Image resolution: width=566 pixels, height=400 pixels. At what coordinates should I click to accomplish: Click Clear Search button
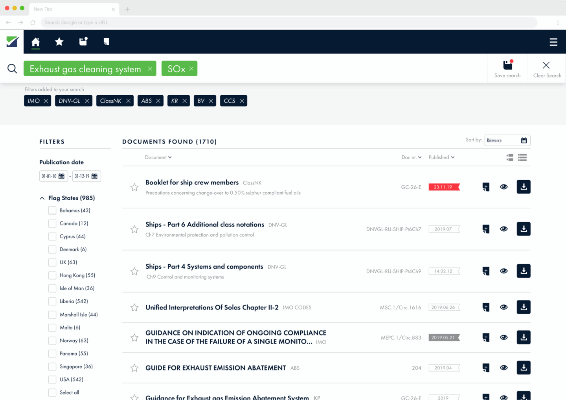click(x=547, y=69)
